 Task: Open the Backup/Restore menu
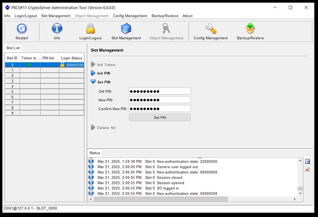165,16
